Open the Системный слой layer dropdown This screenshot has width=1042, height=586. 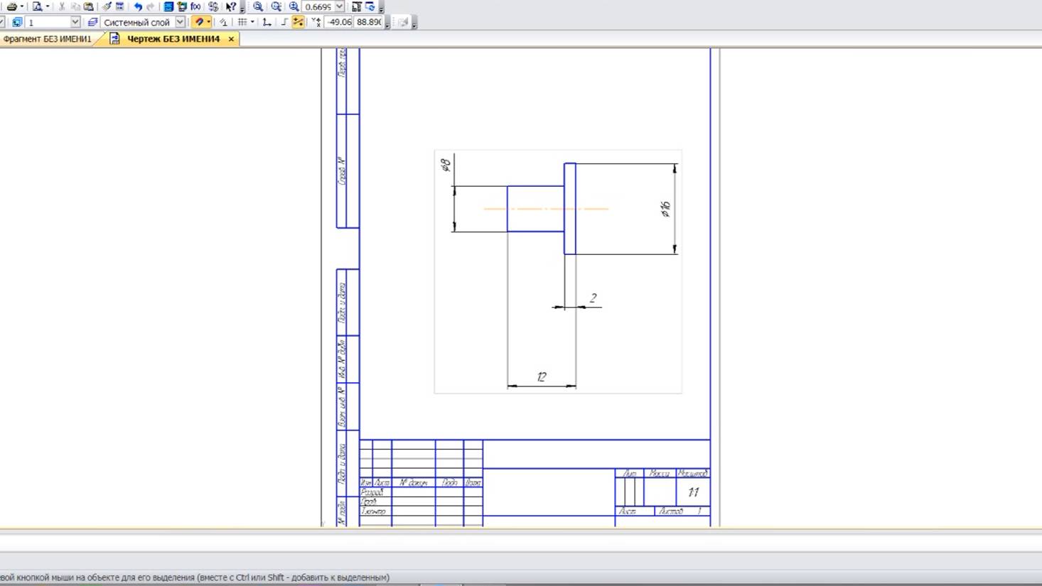180,22
